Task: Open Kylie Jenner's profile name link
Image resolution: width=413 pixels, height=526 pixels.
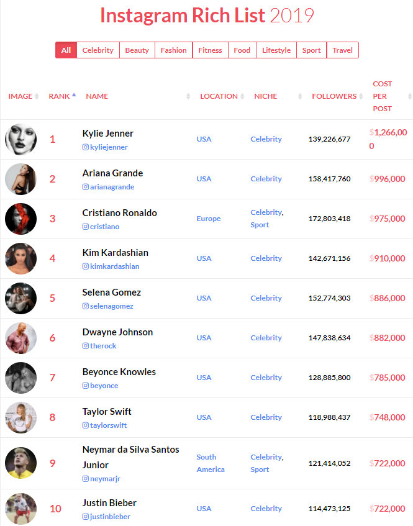Action: click(108, 134)
